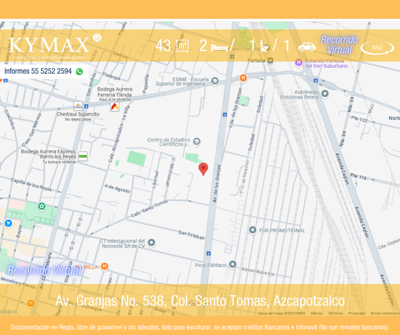
Task: Click the Recorrido Virtual text at top right
Action: tap(339, 45)
